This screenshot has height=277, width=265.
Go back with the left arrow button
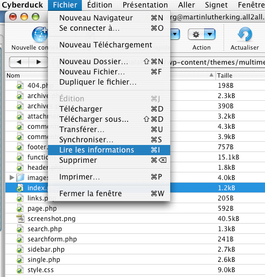click(19, 62)
